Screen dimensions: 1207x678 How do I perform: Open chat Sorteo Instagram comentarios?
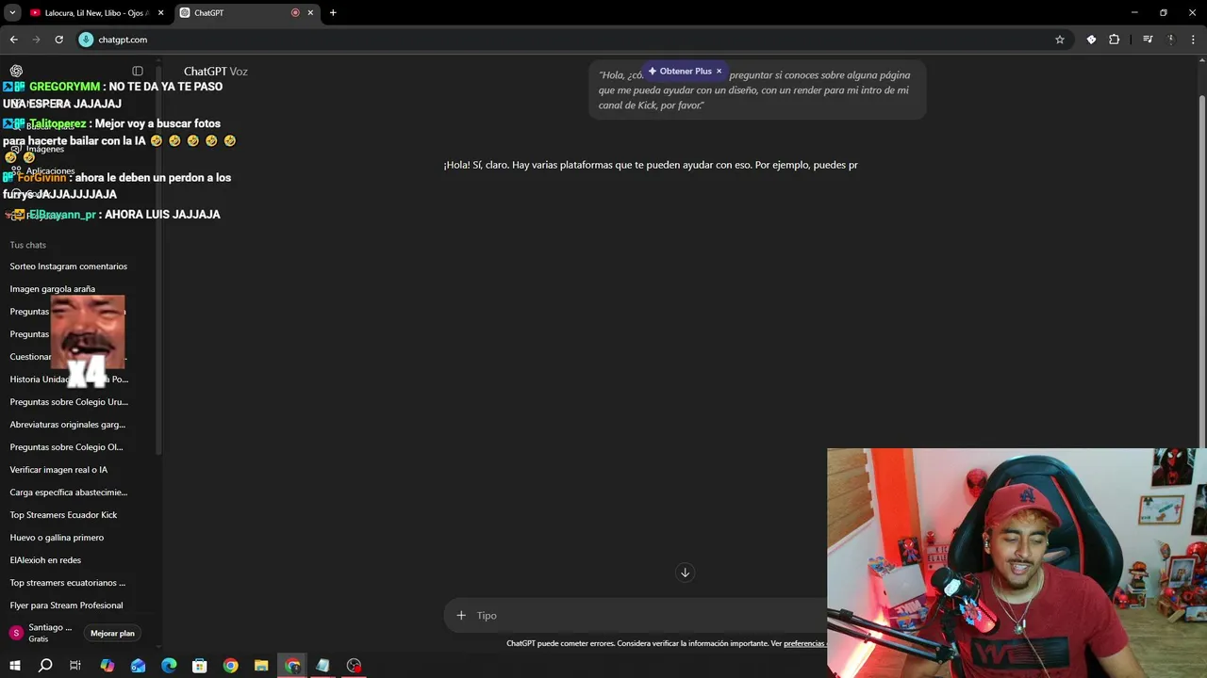[x=69, y=266]
